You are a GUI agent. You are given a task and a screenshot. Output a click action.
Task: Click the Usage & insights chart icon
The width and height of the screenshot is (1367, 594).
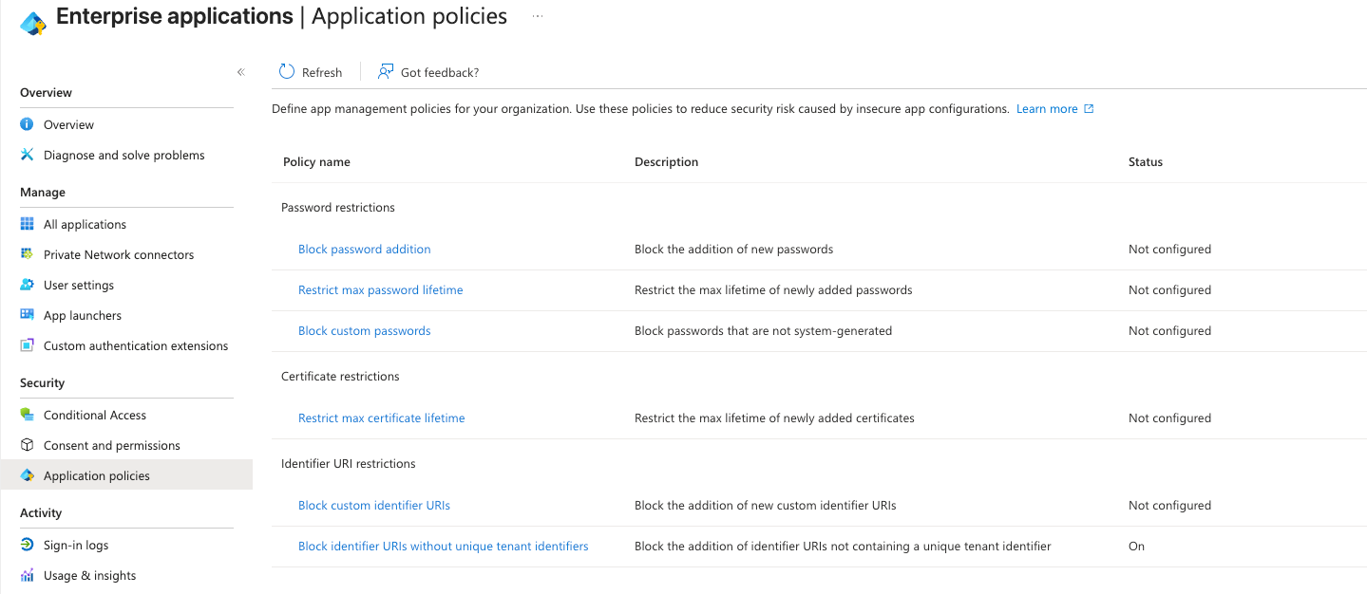click(x=27, y=575)
